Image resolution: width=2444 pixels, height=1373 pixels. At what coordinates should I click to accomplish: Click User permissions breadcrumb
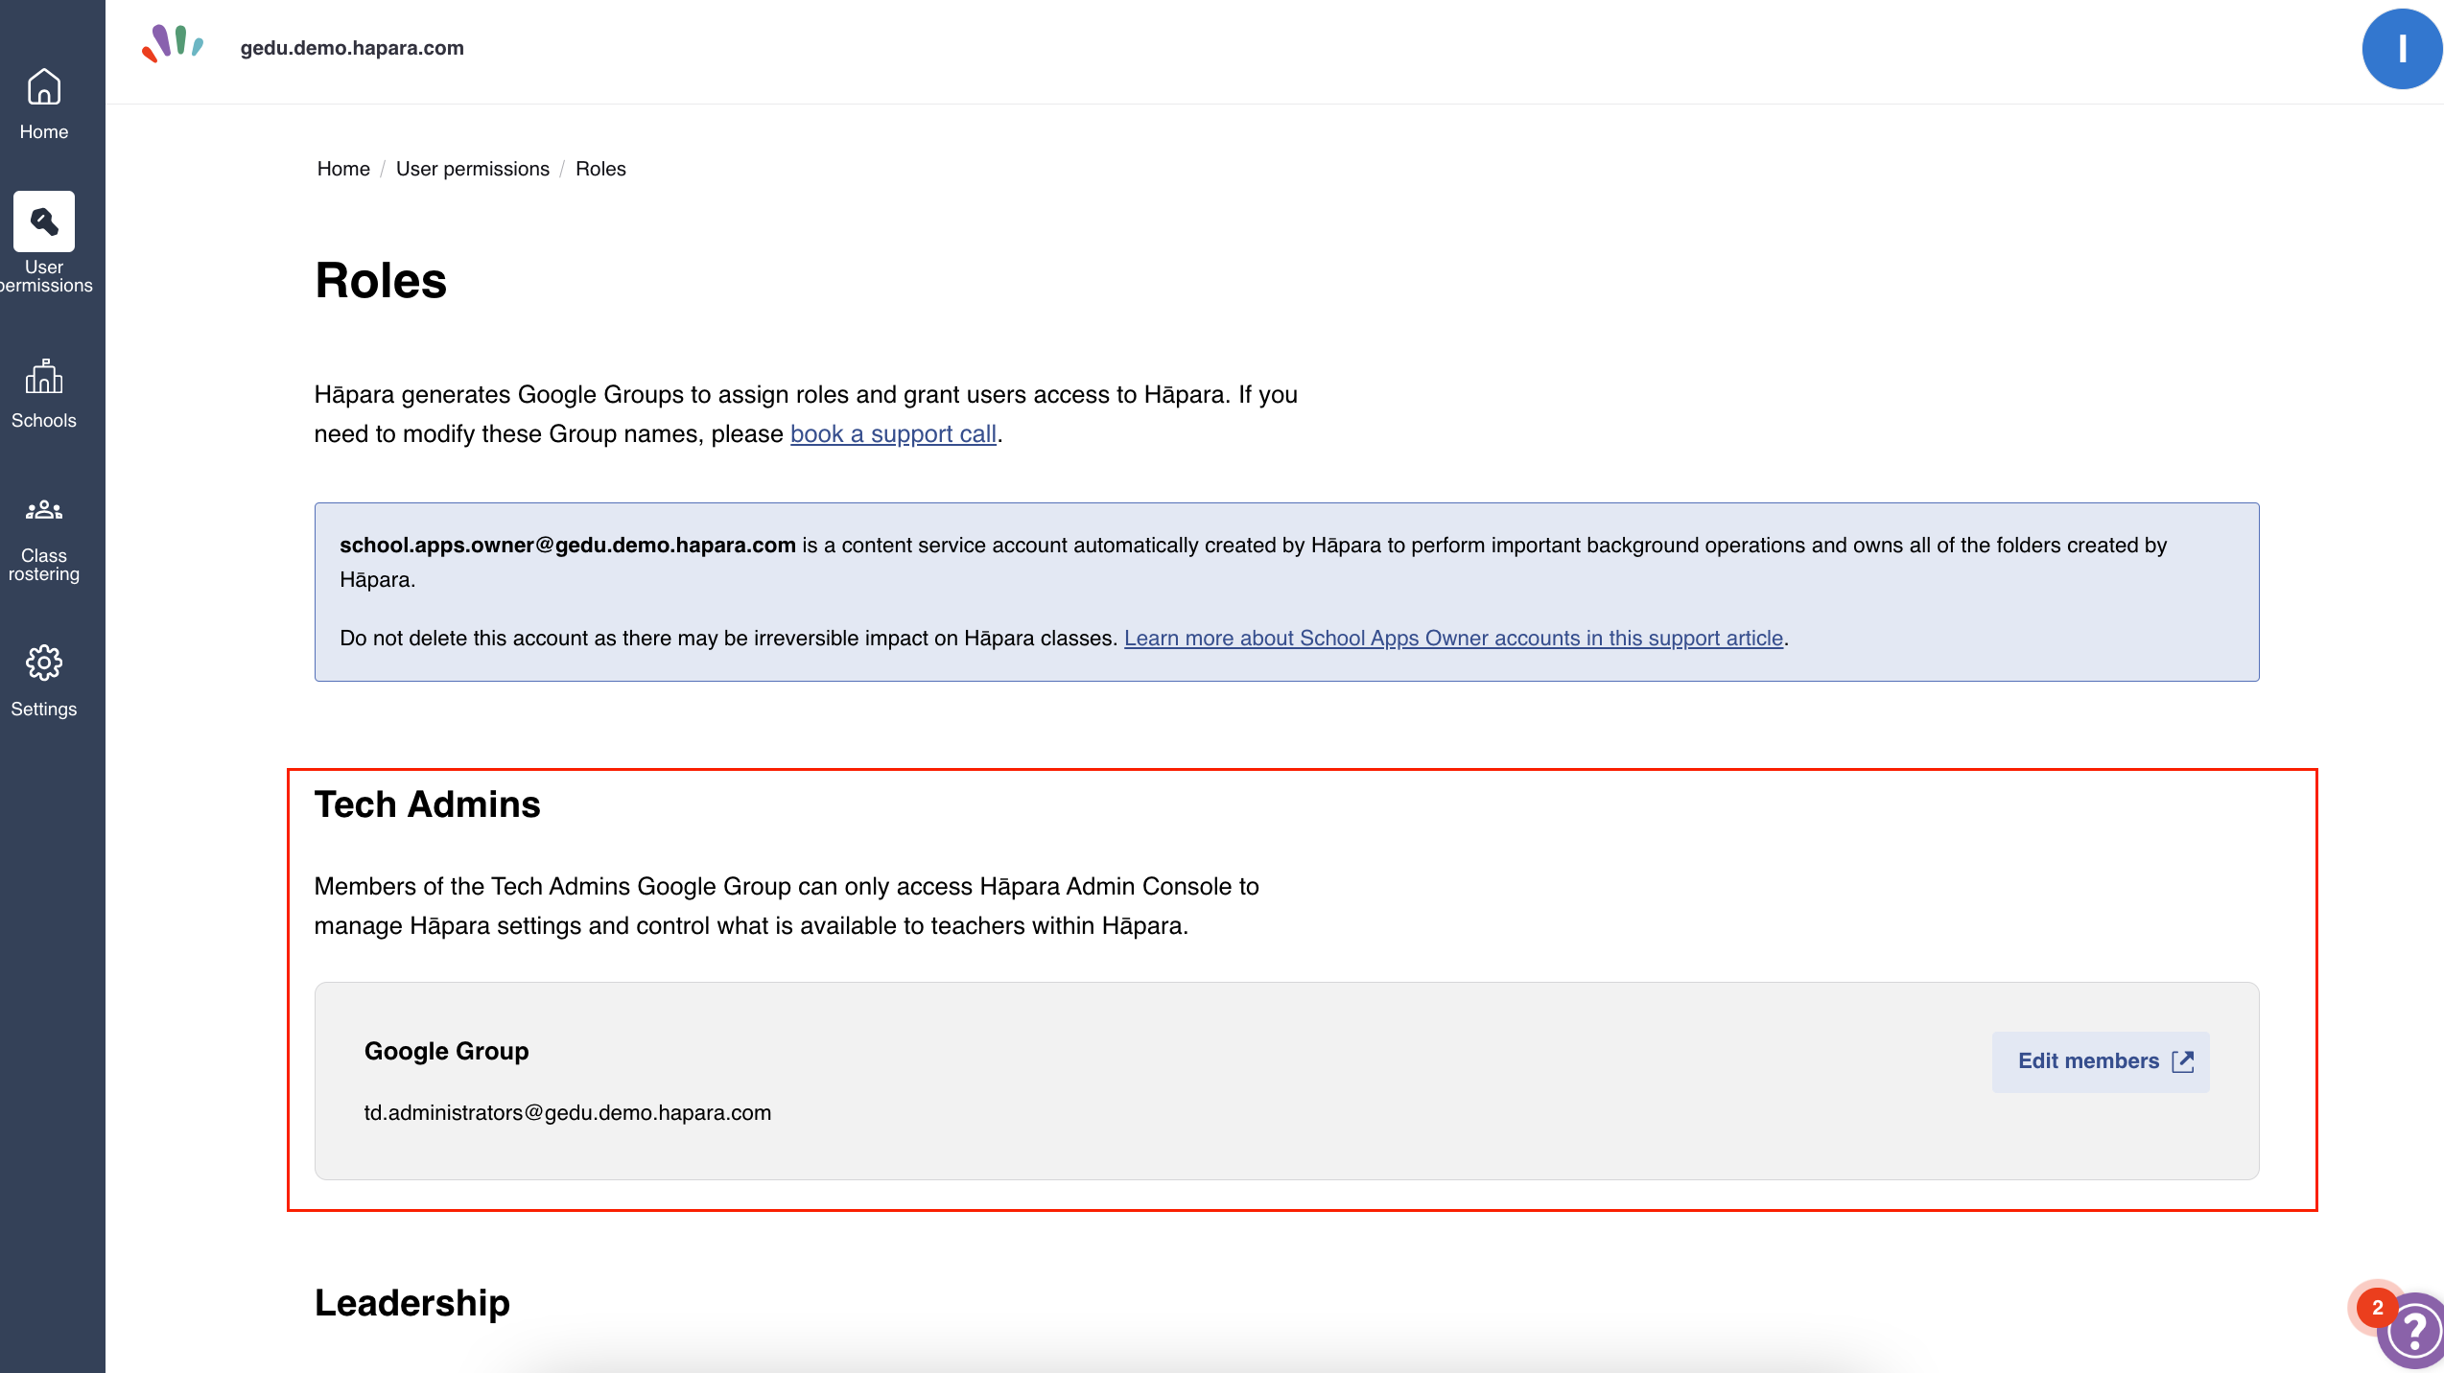tap(473, 169)
